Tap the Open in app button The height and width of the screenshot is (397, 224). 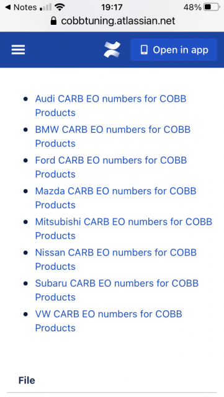coord(174,50)
